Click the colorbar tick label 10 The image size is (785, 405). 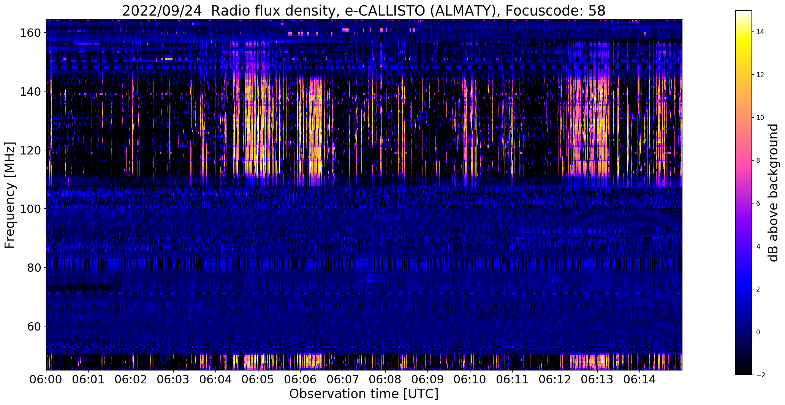point(760,118)
